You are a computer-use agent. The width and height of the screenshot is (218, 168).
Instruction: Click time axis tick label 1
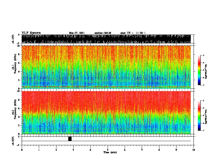39,150
